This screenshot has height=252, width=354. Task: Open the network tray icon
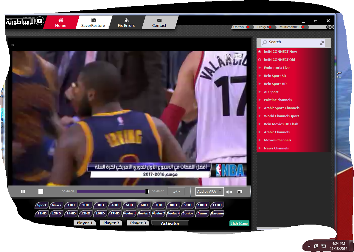pyautogui.click(x=324, y=246)
